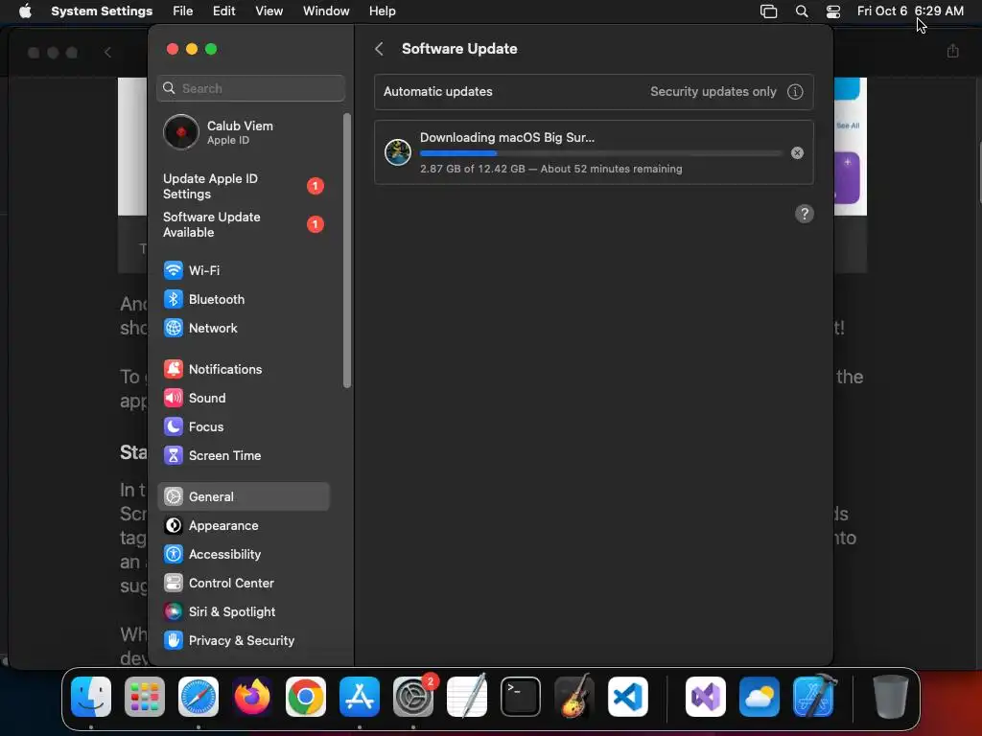Launch Safari from the Dock
Screen dimensions: 982x736
coord(199,697)
